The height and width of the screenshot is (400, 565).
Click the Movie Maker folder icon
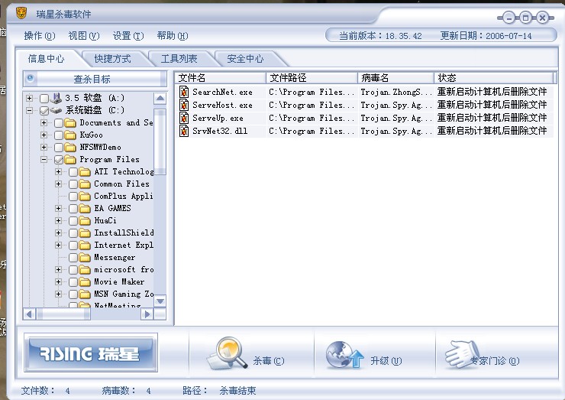(85, 282)
